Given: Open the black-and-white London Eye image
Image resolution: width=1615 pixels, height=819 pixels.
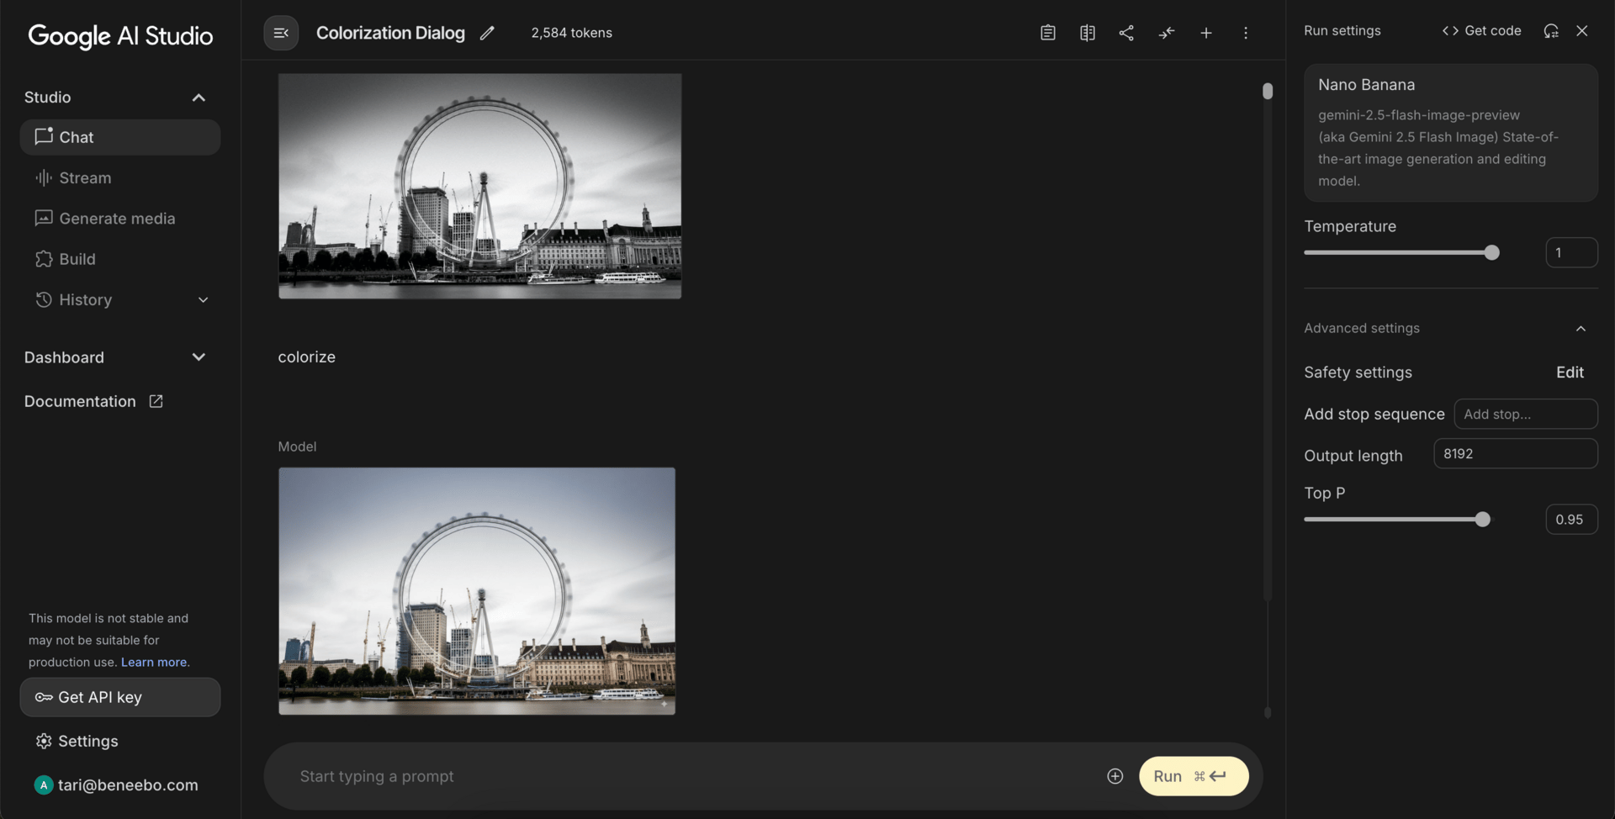Looking at the screenshot, I should tap(479, 186).
